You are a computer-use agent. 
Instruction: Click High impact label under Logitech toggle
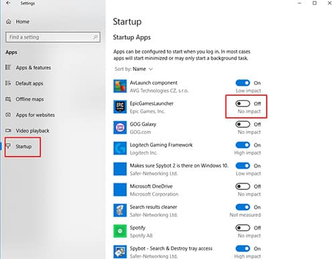[247, 153]
